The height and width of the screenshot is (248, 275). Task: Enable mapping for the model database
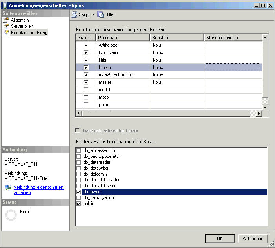[86, 90]
